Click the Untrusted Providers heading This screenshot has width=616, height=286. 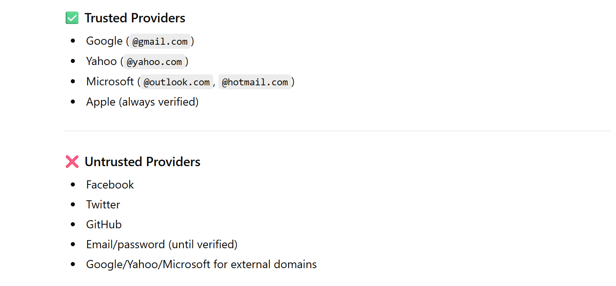[x=142, y=162]
